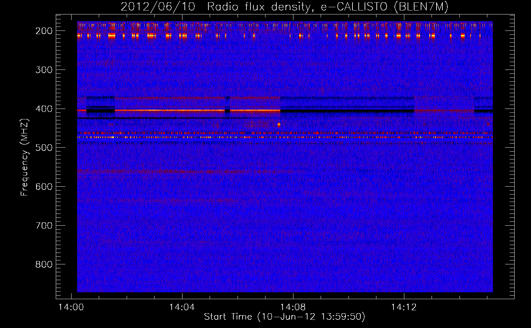Click the 500 frequency tick label

44,148
